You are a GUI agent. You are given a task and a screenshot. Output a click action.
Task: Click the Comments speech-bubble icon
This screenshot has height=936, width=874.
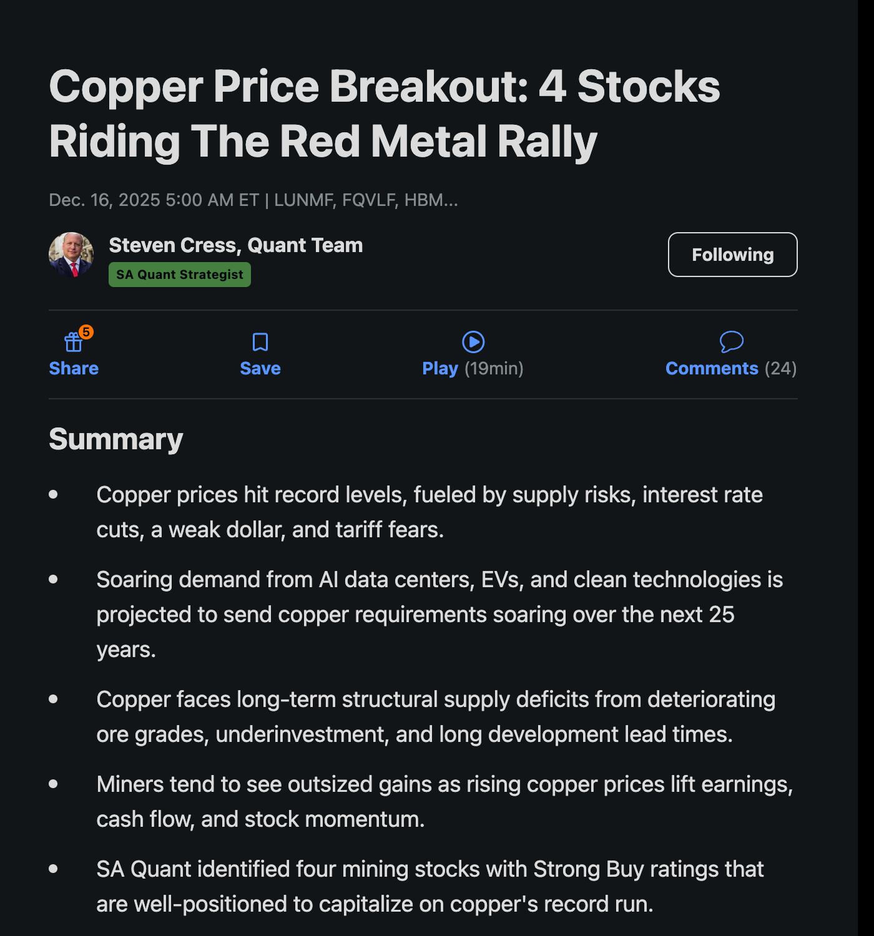pos(733,341)
